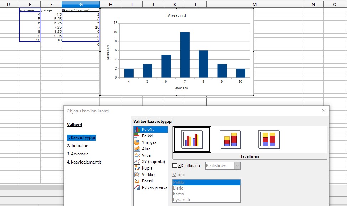
Task: Enable the 3D-ulkoasu checkbox
Action: click(175, 166)
